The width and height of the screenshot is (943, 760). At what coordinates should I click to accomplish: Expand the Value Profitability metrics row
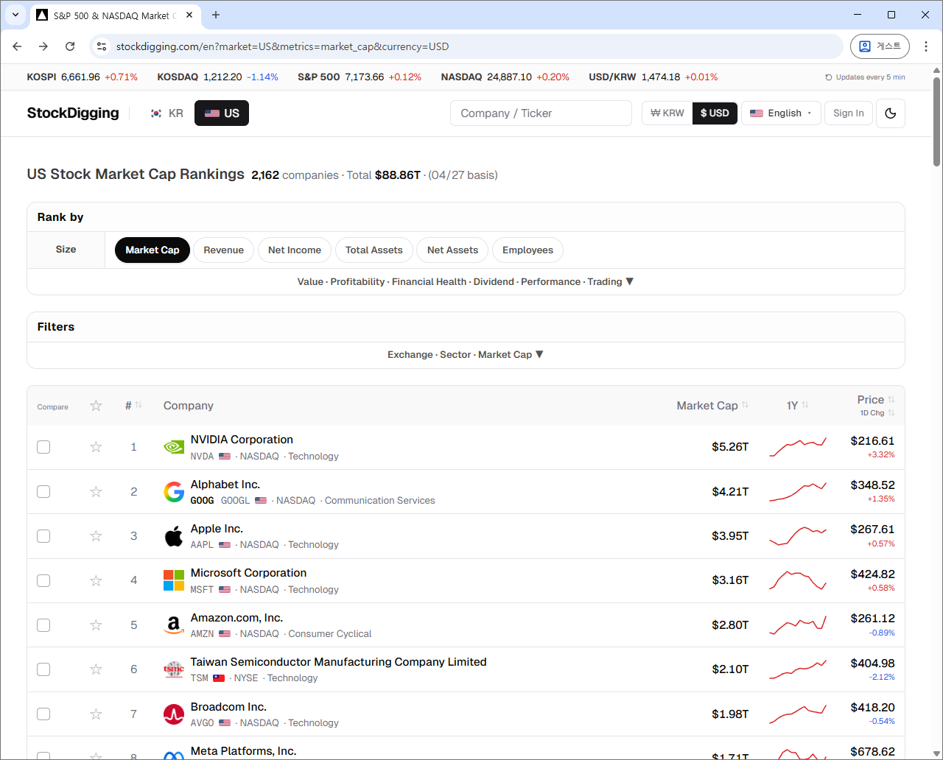tap(466, 282)
